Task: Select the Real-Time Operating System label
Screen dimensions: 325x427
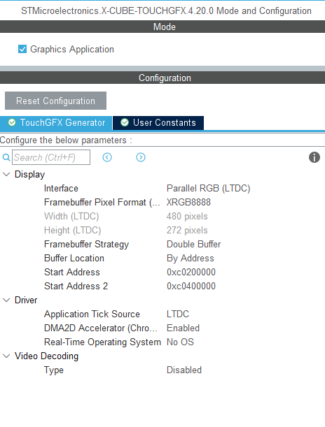Action: point(102,342)
